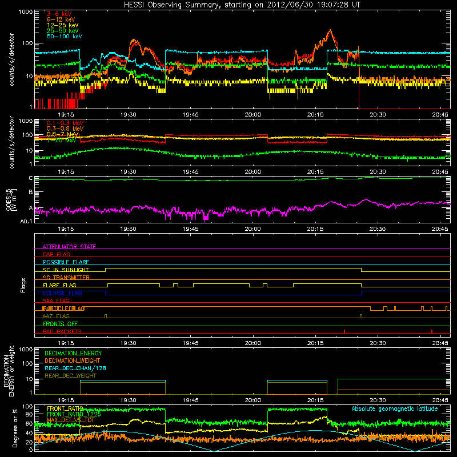Select the 0.1-0.3 MeV legend label
The height and width of the screenshot is (457, 457).
tap(65, 123)
